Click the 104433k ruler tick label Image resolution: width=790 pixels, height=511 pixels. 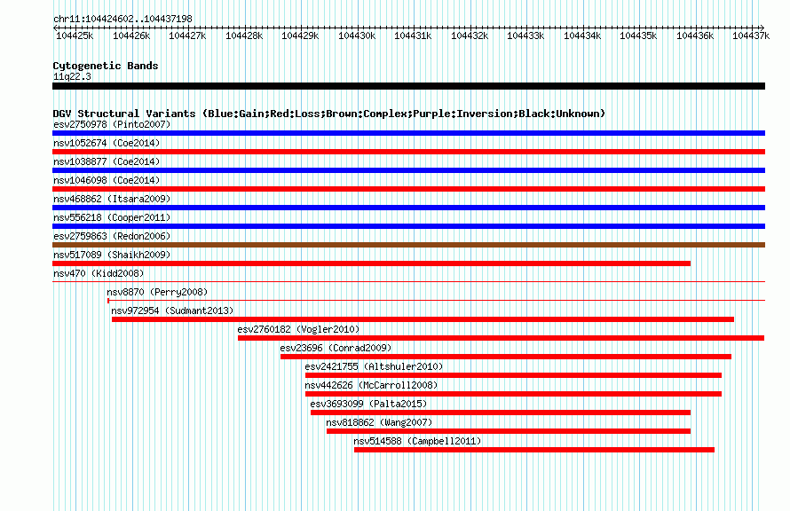coord(525,35)
